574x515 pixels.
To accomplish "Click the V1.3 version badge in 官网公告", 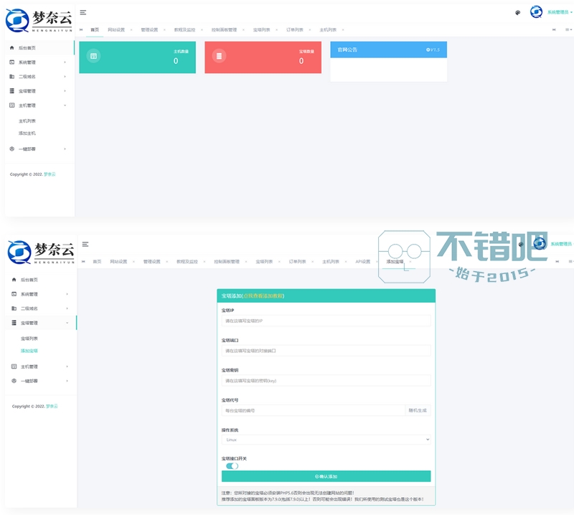I will 433,49.
